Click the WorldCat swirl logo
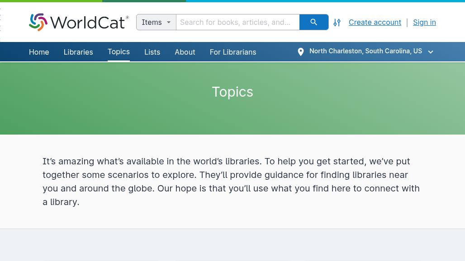 coord(38,22)
